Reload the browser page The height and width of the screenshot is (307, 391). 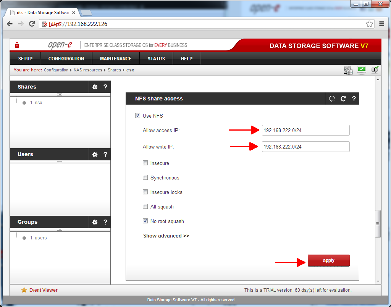[32, 24]
